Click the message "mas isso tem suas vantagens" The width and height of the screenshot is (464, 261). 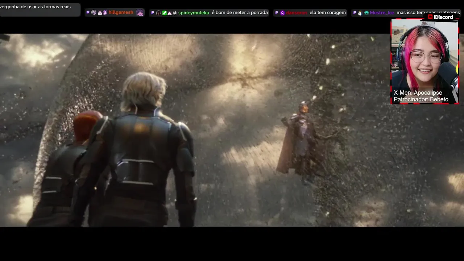[x=428, y=13]
